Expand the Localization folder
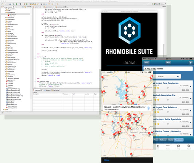The image size is (194, 163). [x=5, y=30]
